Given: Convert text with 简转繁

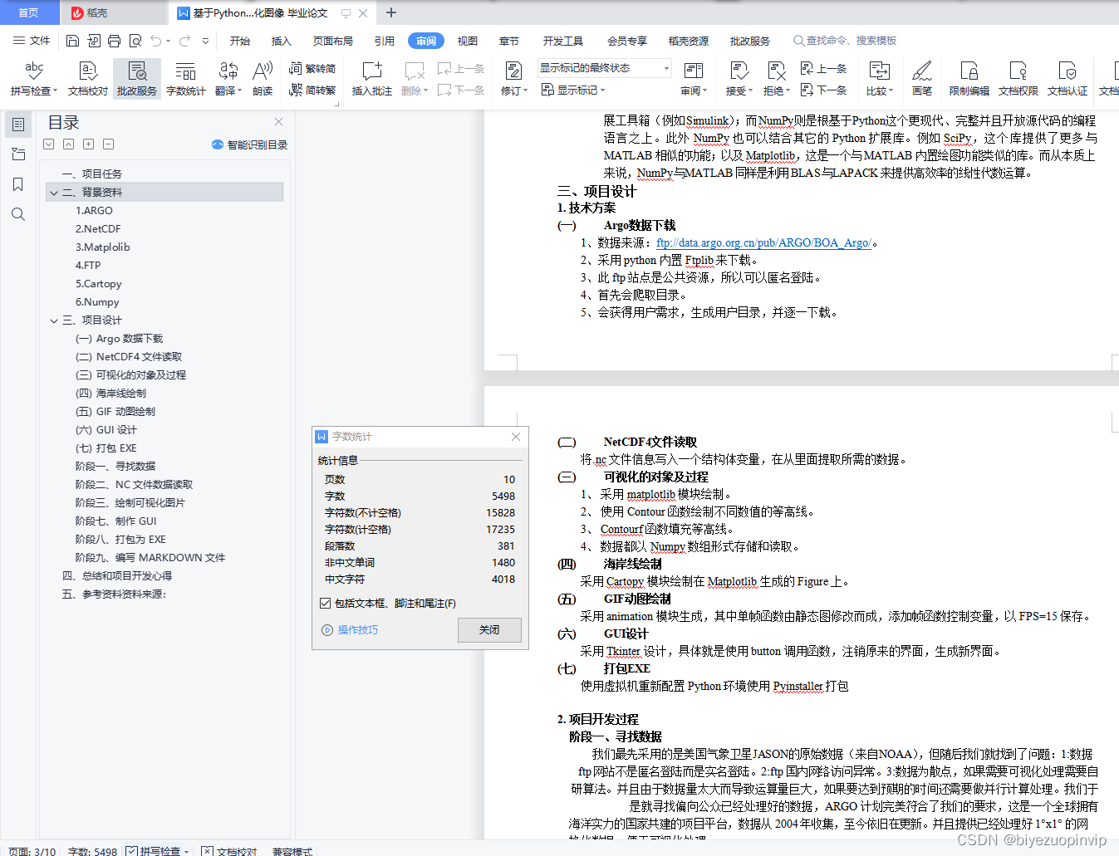Looking at the screenshot, I should tap(312, 90).
